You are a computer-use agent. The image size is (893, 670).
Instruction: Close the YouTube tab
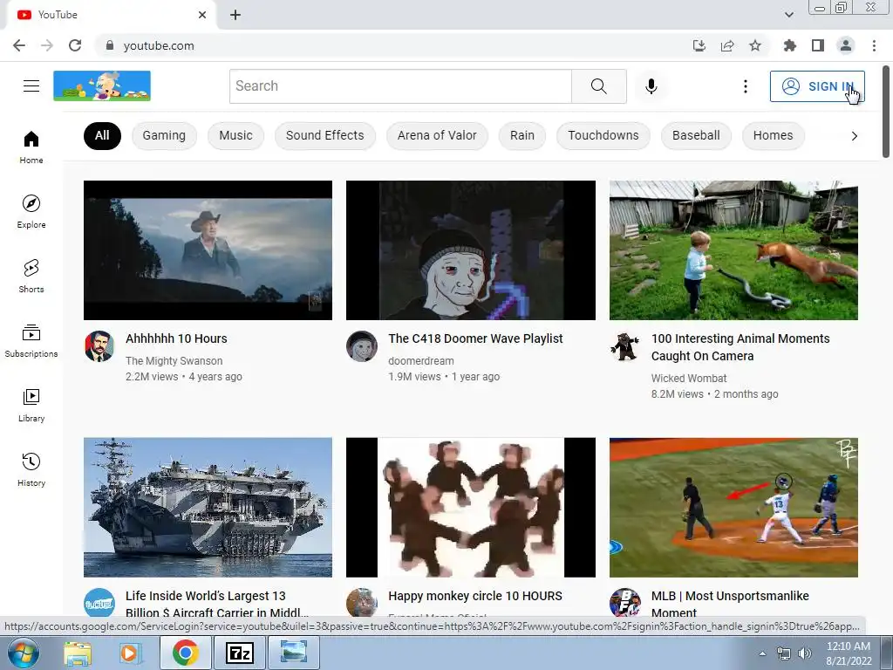202,15
